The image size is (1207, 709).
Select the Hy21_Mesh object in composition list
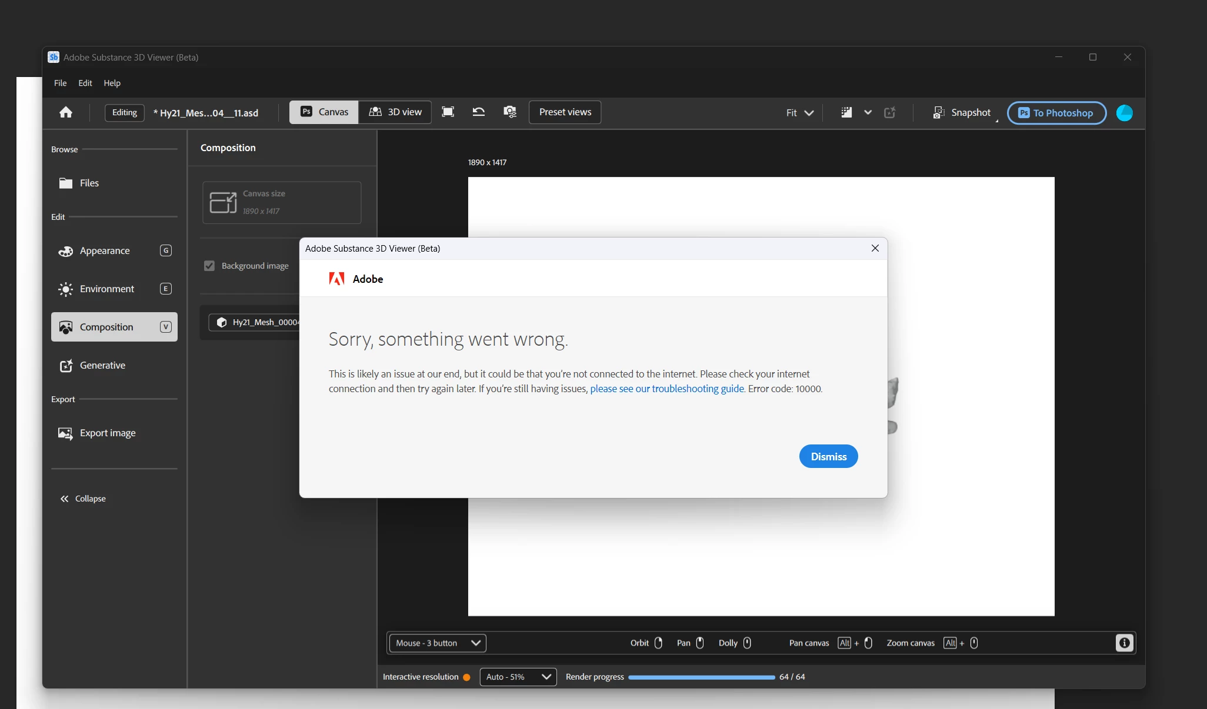tap(259, 322)
